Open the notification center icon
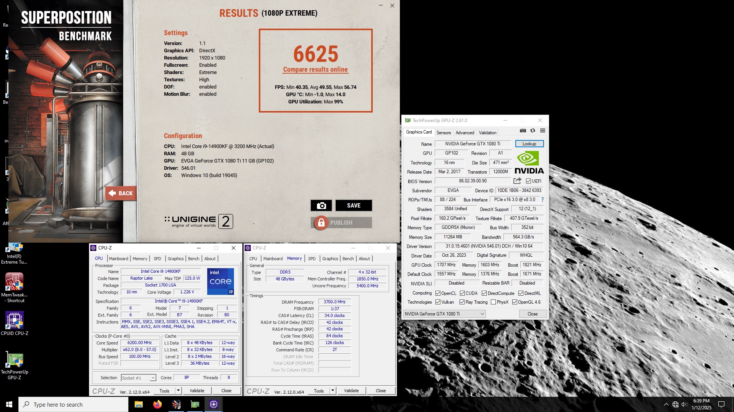734x412 pixels. point(721,404)
